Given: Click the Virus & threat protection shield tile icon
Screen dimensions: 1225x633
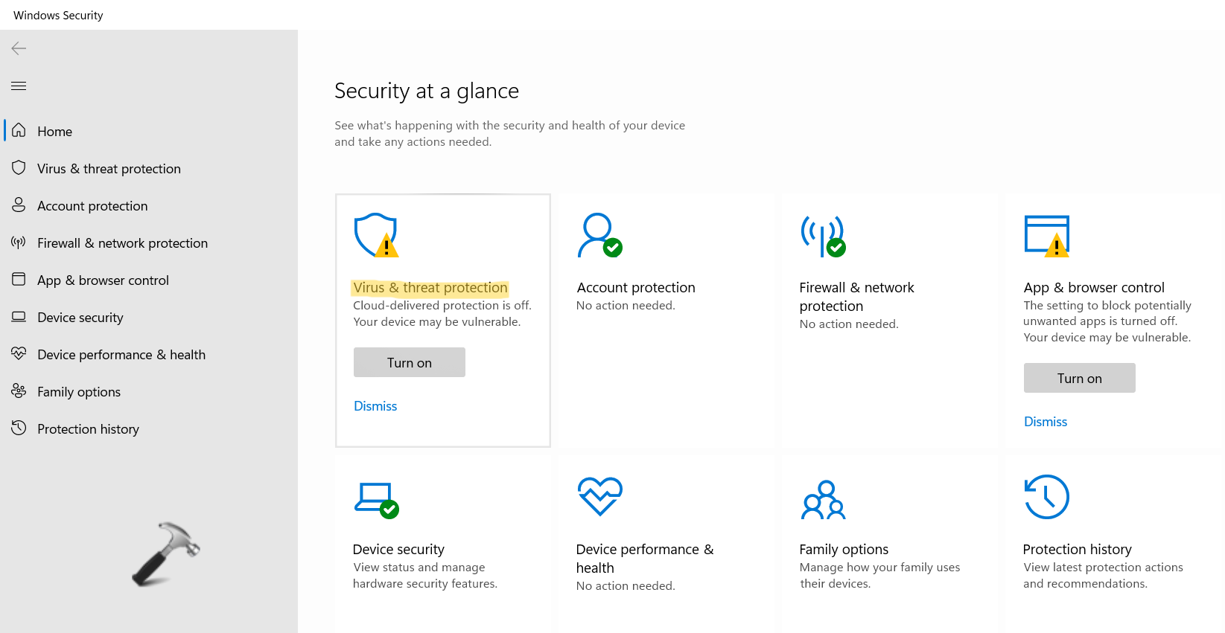Looking at the screenshot, I should [376, 235].
